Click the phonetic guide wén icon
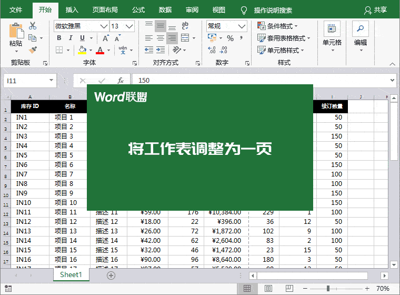Screen dimensions: 400x295 click(123, 50)
